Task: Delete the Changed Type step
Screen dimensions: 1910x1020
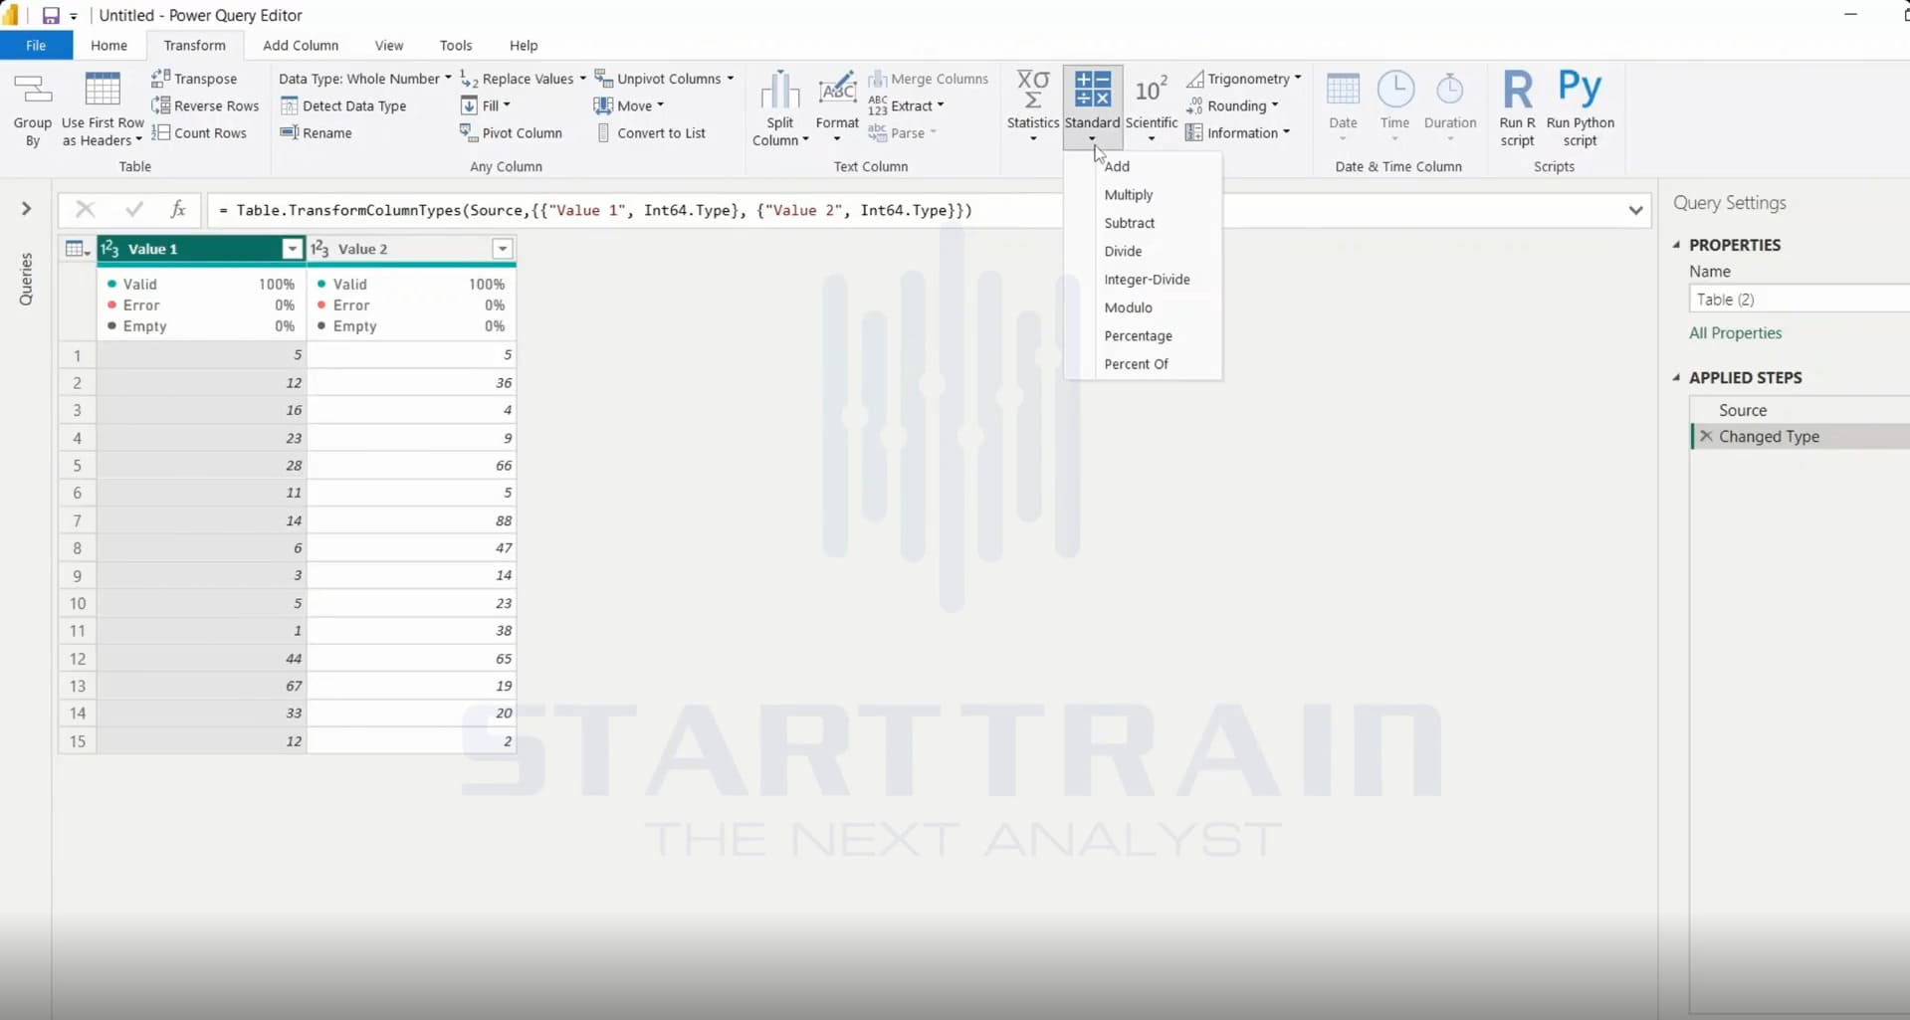Action: pos(1706,436)
